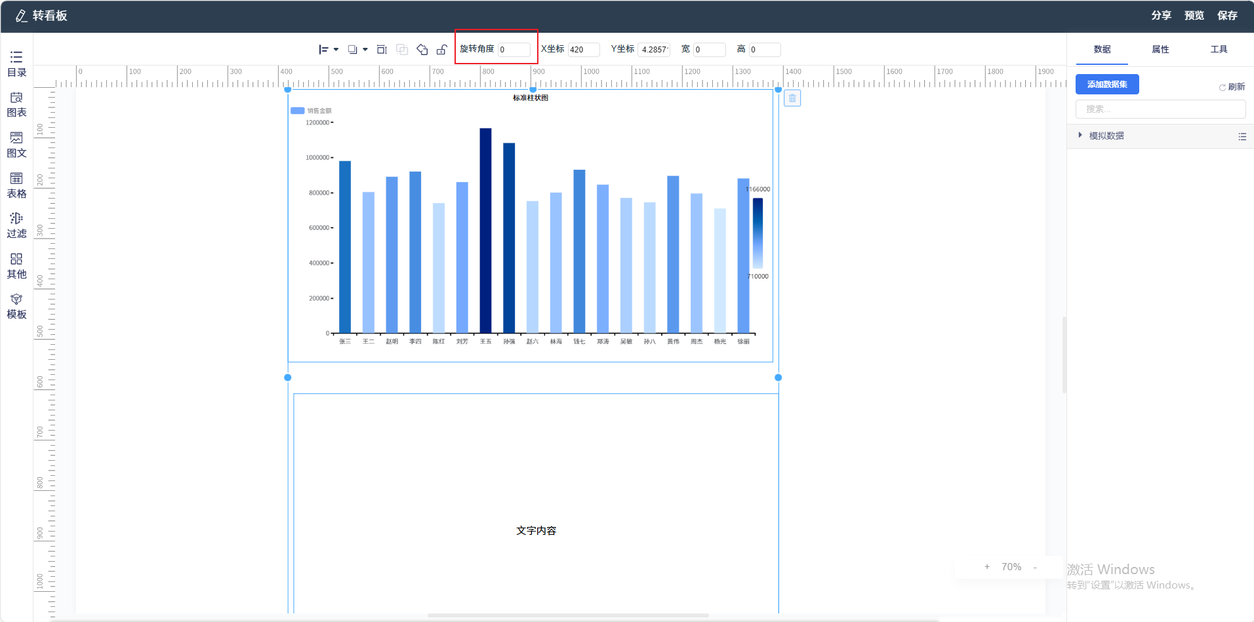The height and width of the screenshot is (622, 1254).
Task: Open the 目录 (catalog) sidebar panel
Action: pyautogui.click(x=16, y=64)
